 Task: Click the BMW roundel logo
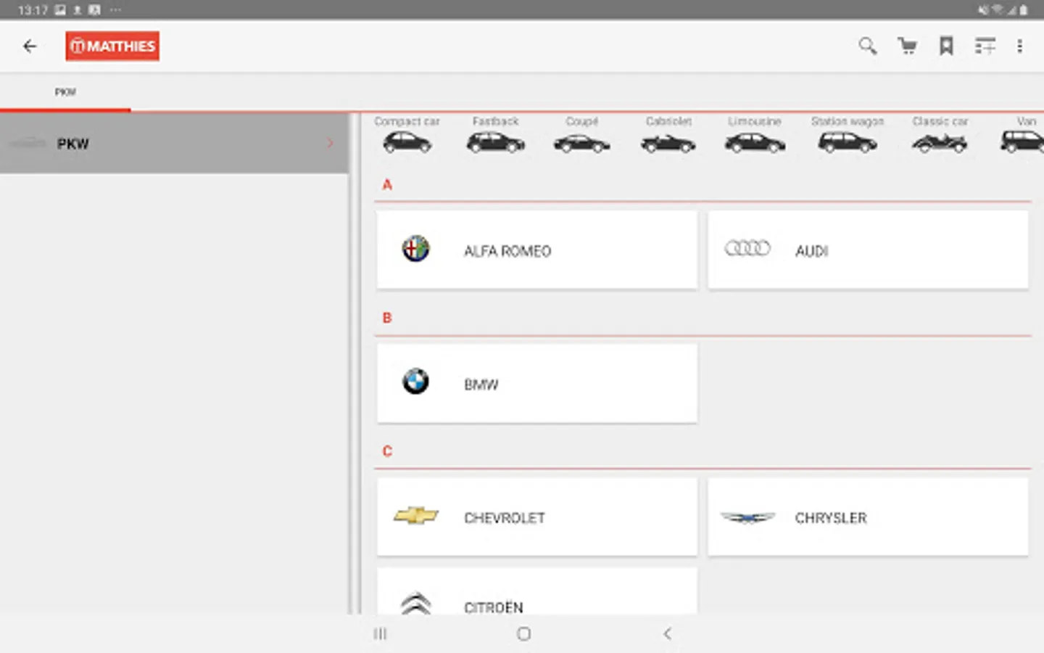click(x=416, y=382)
